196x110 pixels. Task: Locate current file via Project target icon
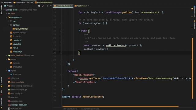pyautogui.click(x=39, y=6)
